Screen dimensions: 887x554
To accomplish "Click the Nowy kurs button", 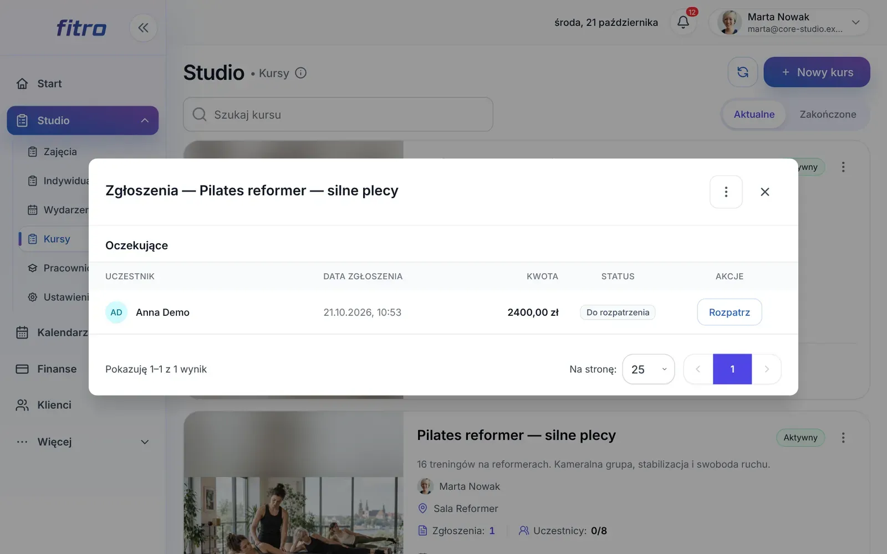I will [x=817, y=72].
